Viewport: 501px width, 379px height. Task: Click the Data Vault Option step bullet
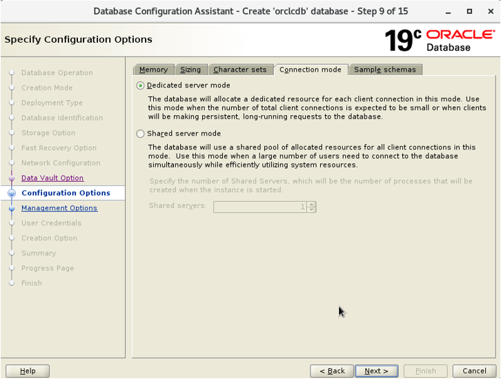click(x=12, y=178)
